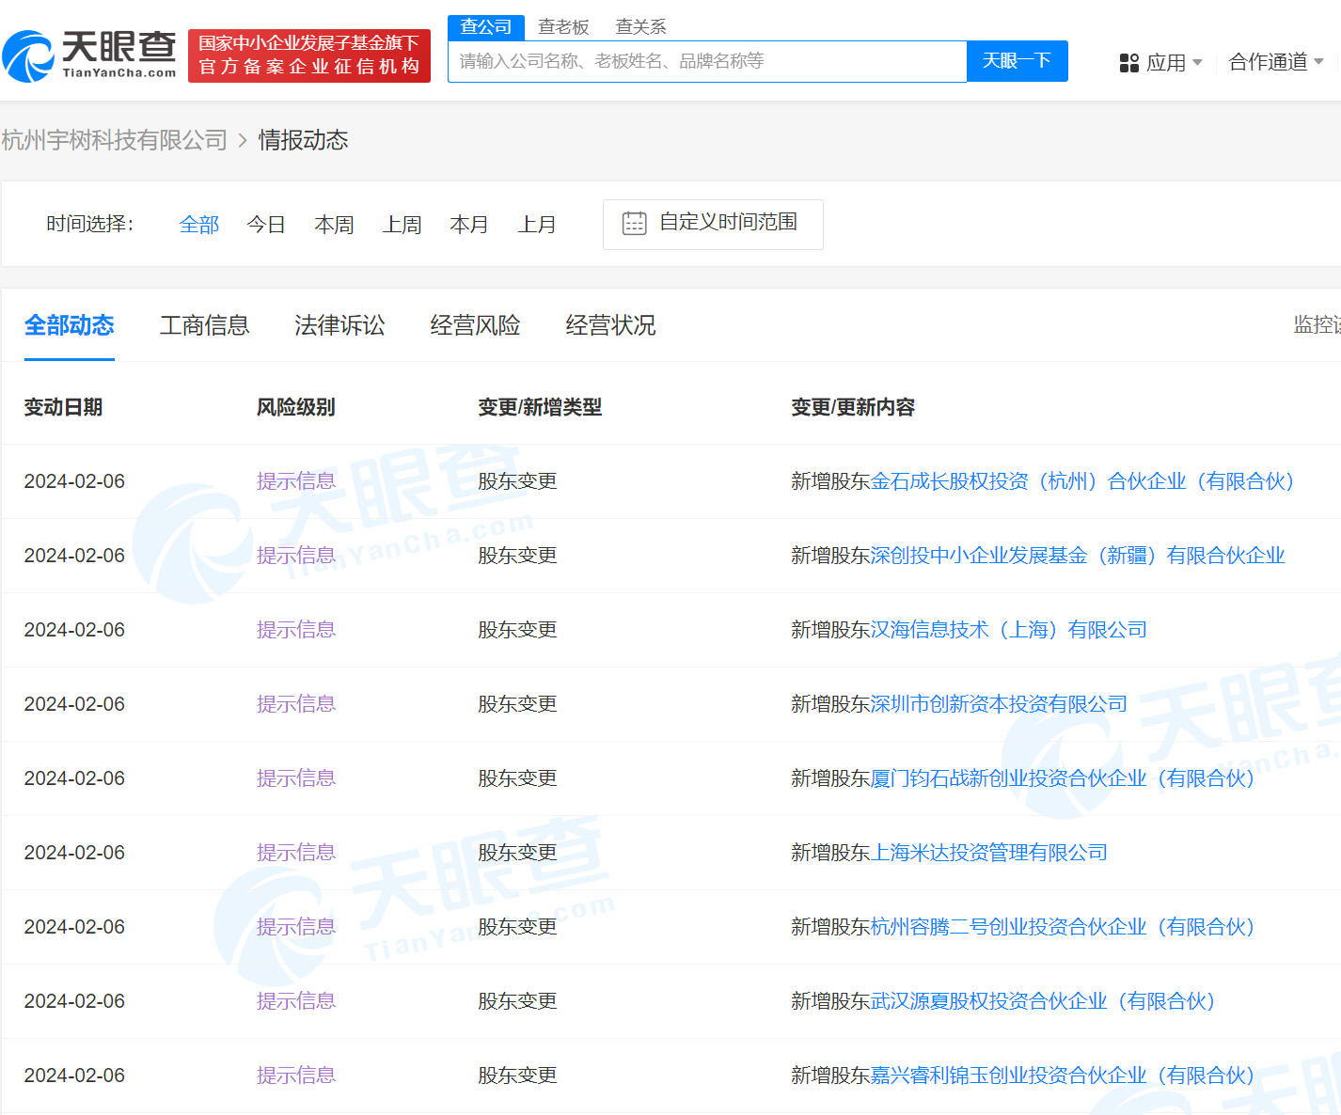Select 本周 time filter
Screen dimensions: 1341x1115
tap(334, 225)
